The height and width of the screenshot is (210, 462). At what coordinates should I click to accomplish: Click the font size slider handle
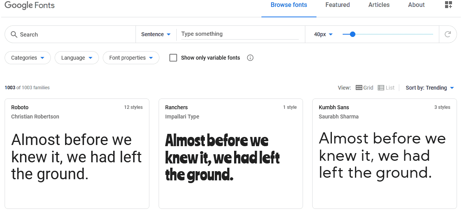point(352,34)
